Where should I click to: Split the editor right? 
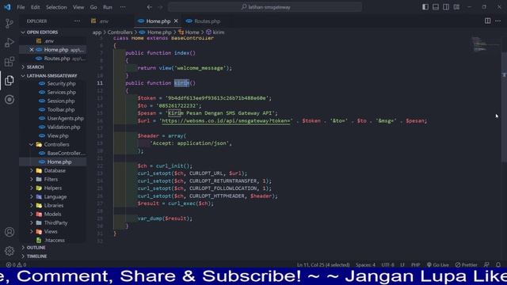487,21
